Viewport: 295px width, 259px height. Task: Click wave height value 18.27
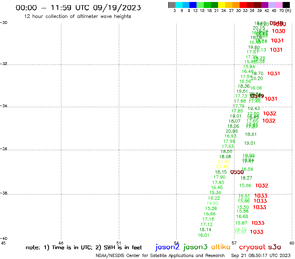246,178
